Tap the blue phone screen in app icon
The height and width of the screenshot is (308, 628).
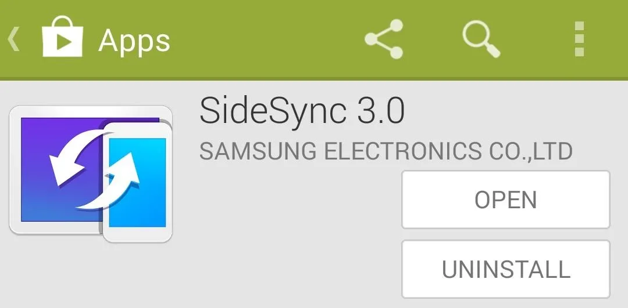pos(137,183)
